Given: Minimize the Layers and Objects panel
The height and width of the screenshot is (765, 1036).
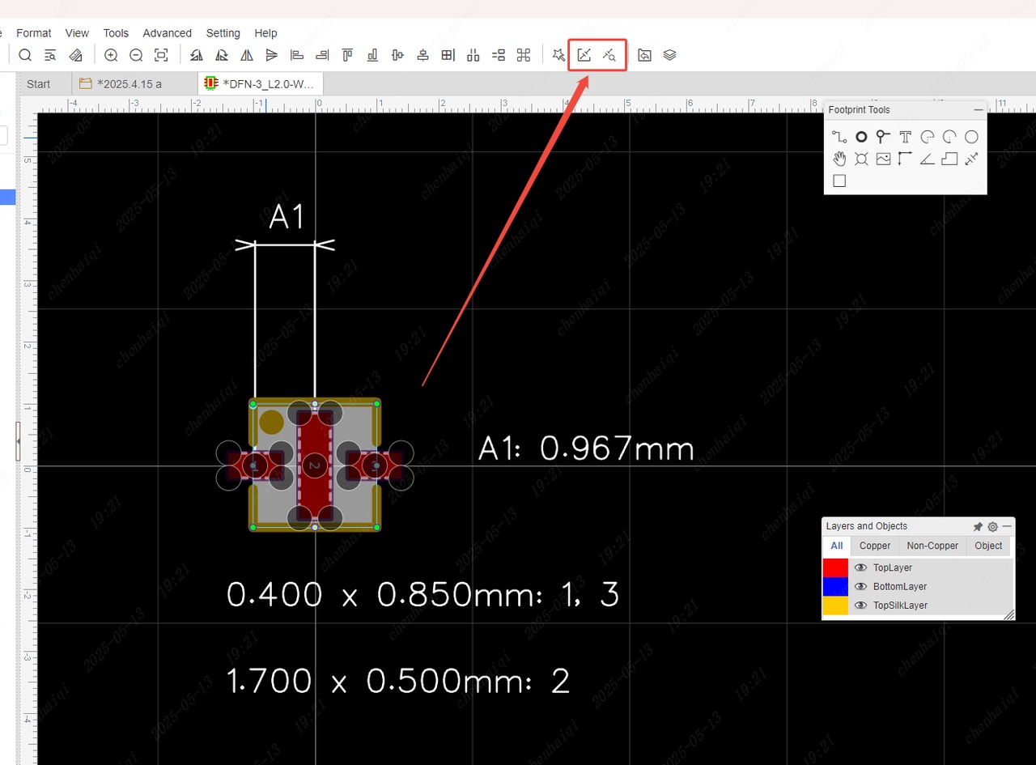Looking at the screenshot, I should (x=1007, y=526).
